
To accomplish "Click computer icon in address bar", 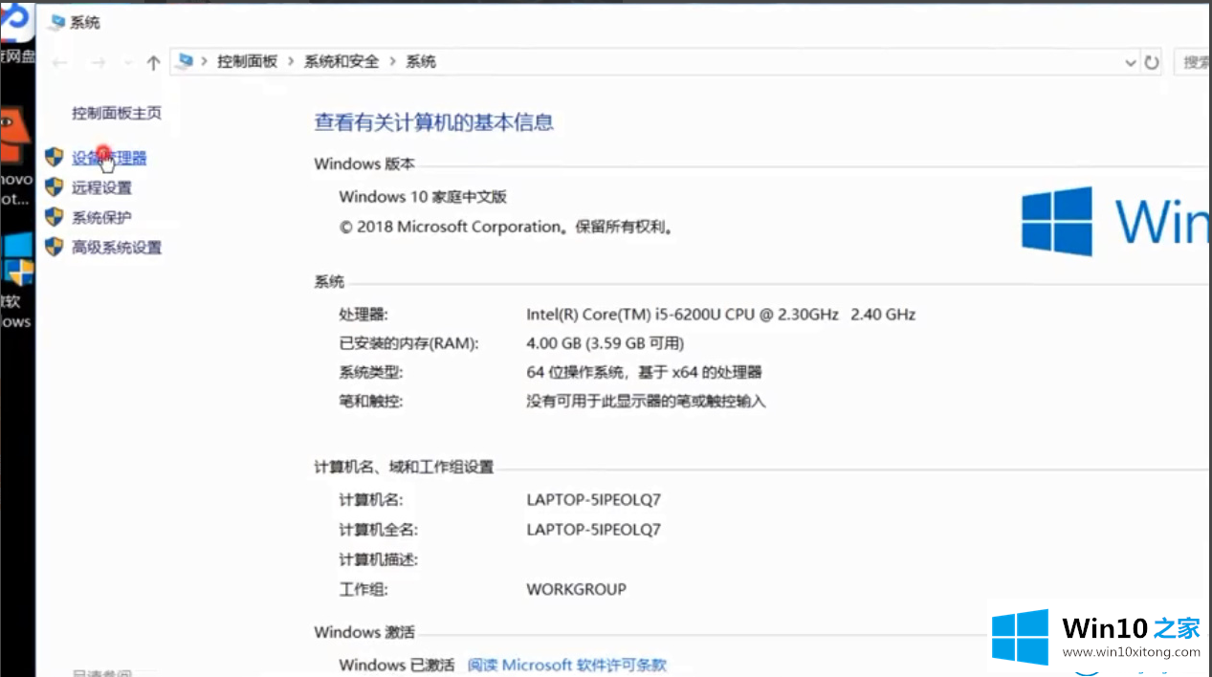I will click(187, 61).
